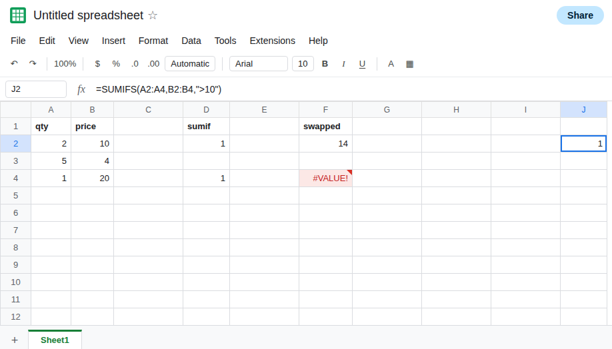612x349 pixels.
Task: Toggle underline formatting
Action: tap(362, 64)
